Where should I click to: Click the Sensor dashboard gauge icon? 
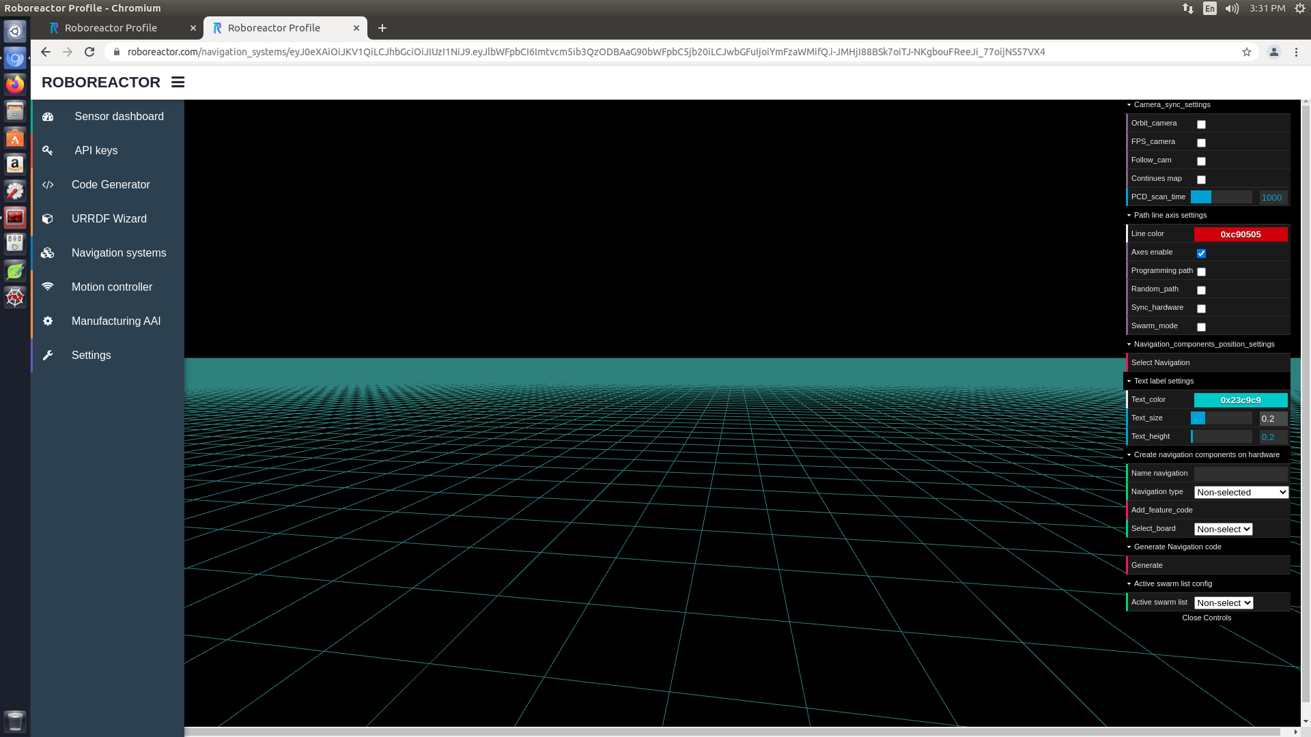pyautogui.click(x=48, y=117)
